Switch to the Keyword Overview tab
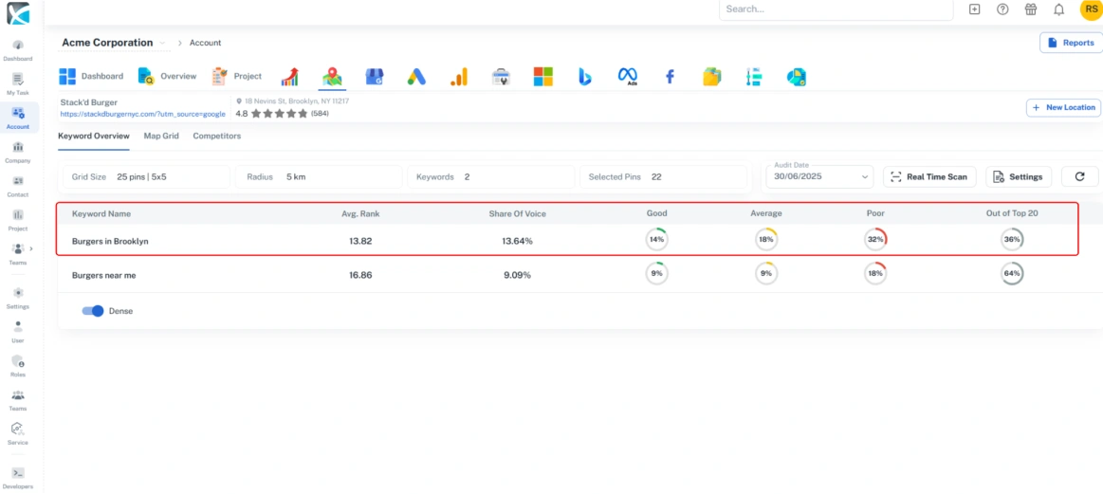Image resolution: width=1103 pixels, height=494 pixels. tap(94, 136)
